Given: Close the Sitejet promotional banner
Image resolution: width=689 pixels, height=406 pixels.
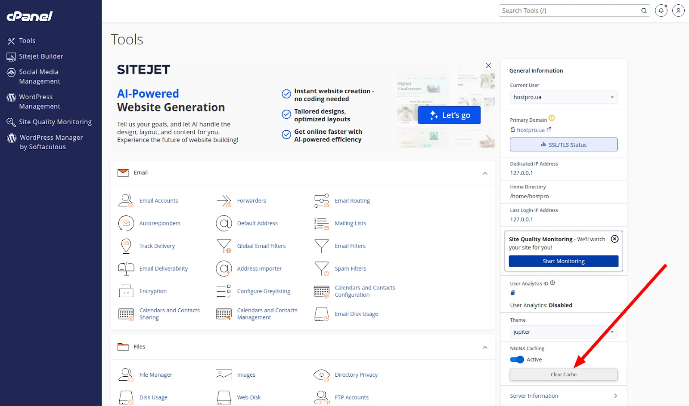Looking at the screenshot, I should [488, 66].
